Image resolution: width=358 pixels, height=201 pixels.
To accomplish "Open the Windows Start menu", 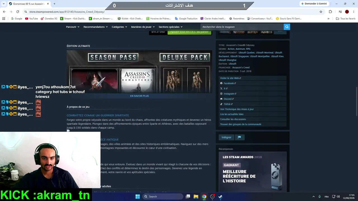I will point(138,197).
